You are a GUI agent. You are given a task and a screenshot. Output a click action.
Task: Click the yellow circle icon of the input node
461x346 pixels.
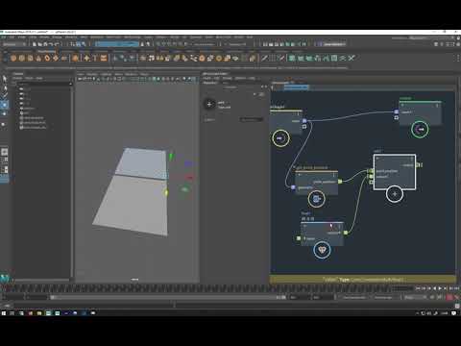point(280,138)
